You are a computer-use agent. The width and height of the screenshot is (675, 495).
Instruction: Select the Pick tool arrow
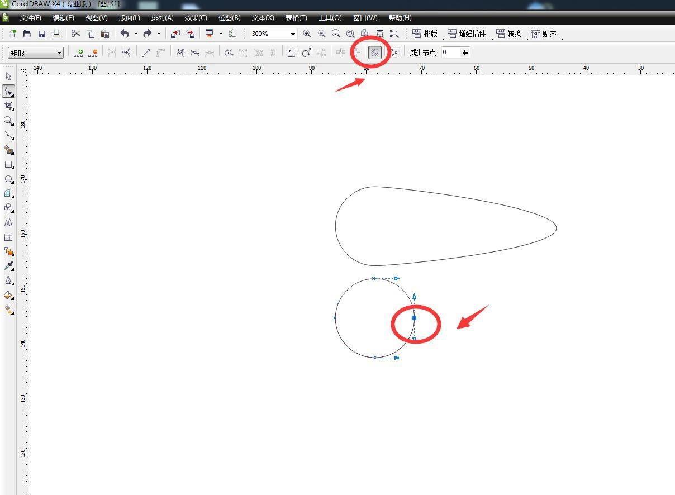[8, 77]
